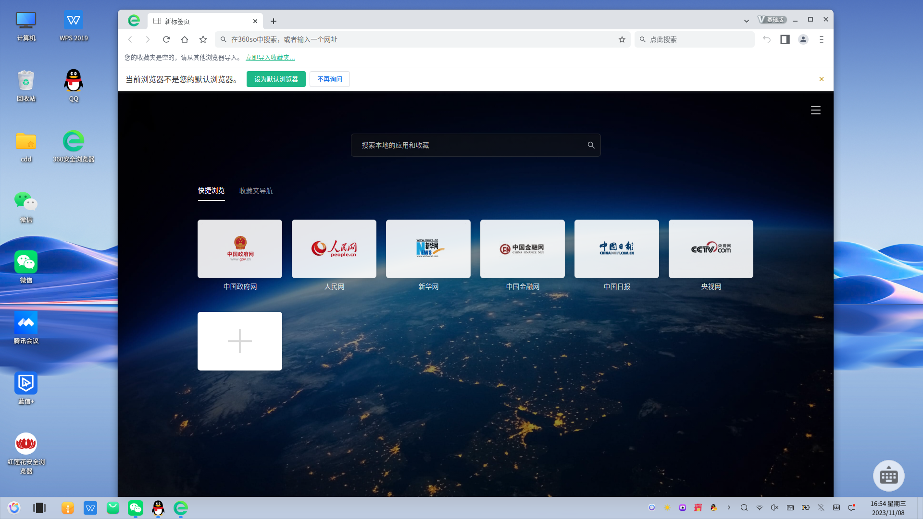Open the user account profile icon
The width and height of the screenshot is (923, 519).
click(x=803, y=39)
